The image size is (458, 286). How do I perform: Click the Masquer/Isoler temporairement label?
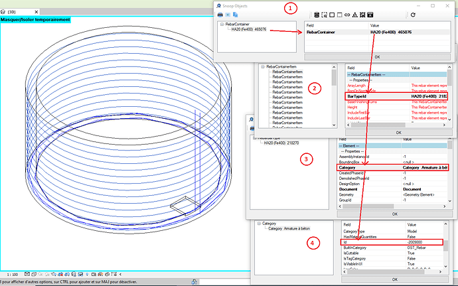pos(35,20)
